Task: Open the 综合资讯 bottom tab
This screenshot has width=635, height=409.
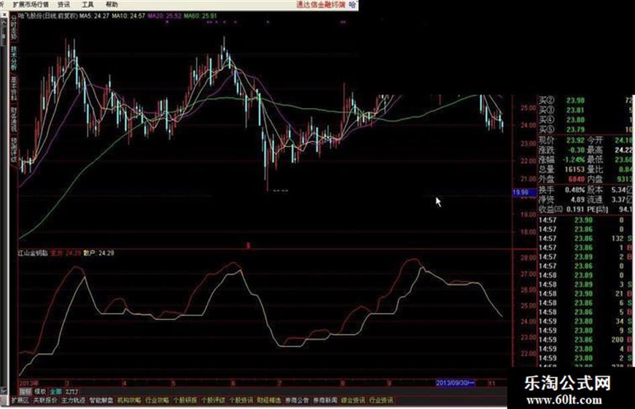Action: (353, 400)
